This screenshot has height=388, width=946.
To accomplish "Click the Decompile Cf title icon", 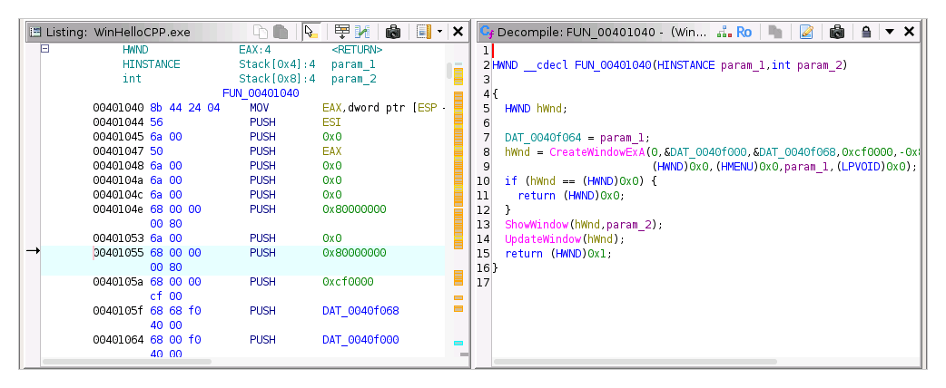I will [487, 32].
